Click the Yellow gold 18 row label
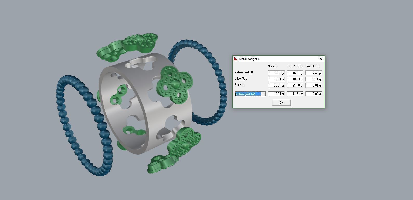The height and width of the screenshot is (200, 413). pos(243,72)
